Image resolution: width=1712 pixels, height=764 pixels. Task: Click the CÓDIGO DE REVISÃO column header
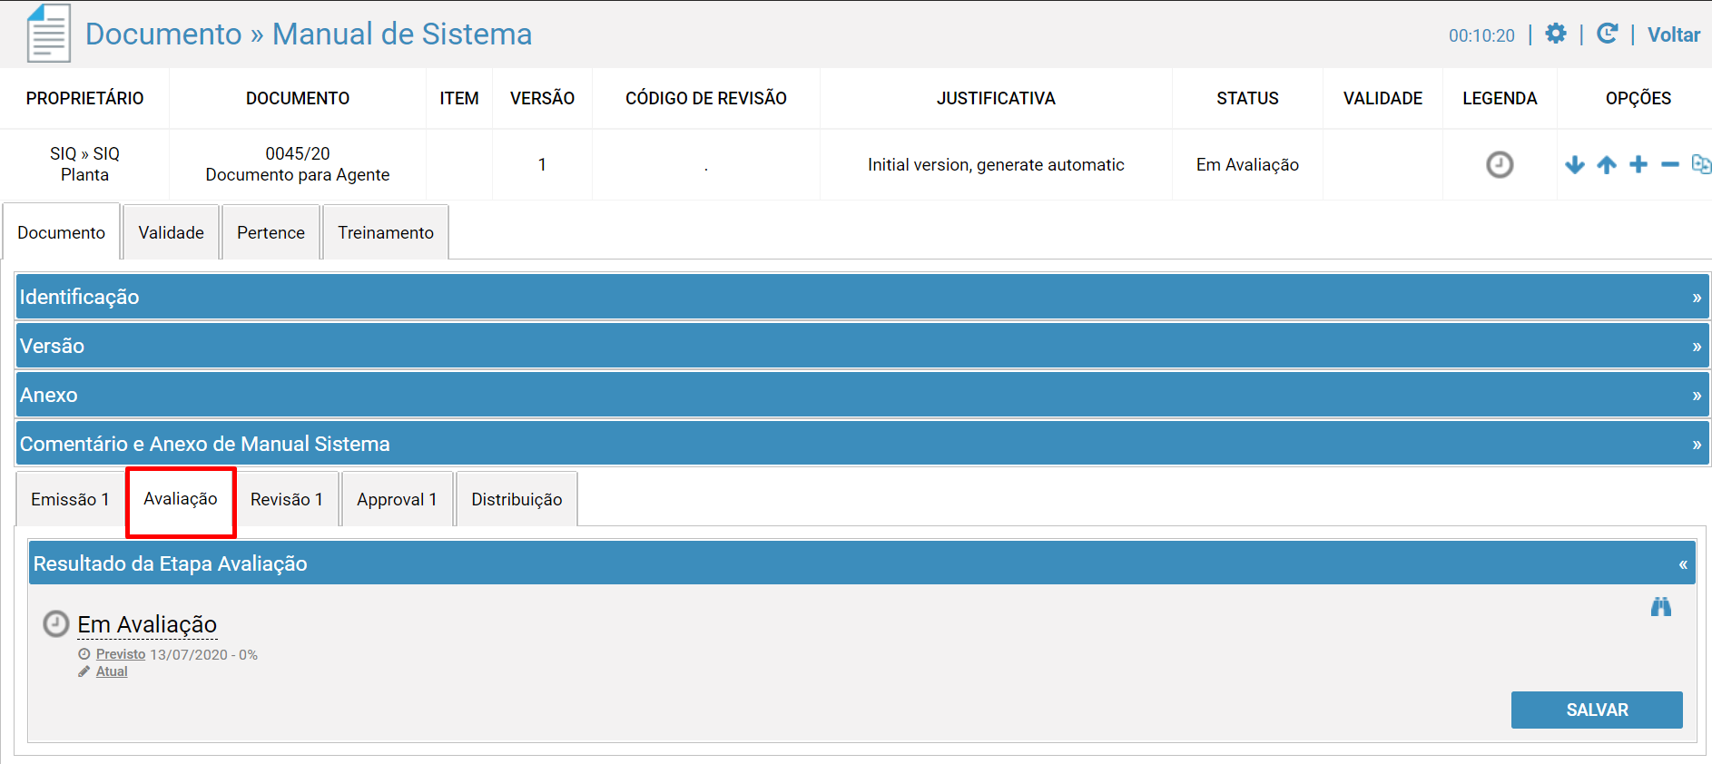[x=706, y=98]
